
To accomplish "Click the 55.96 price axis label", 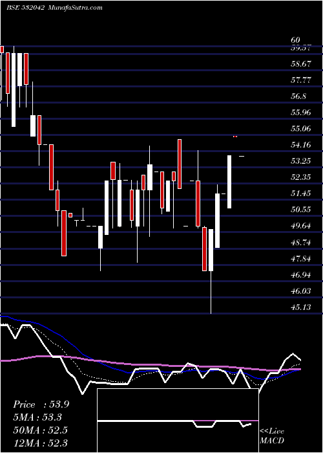I will (301, 112).
